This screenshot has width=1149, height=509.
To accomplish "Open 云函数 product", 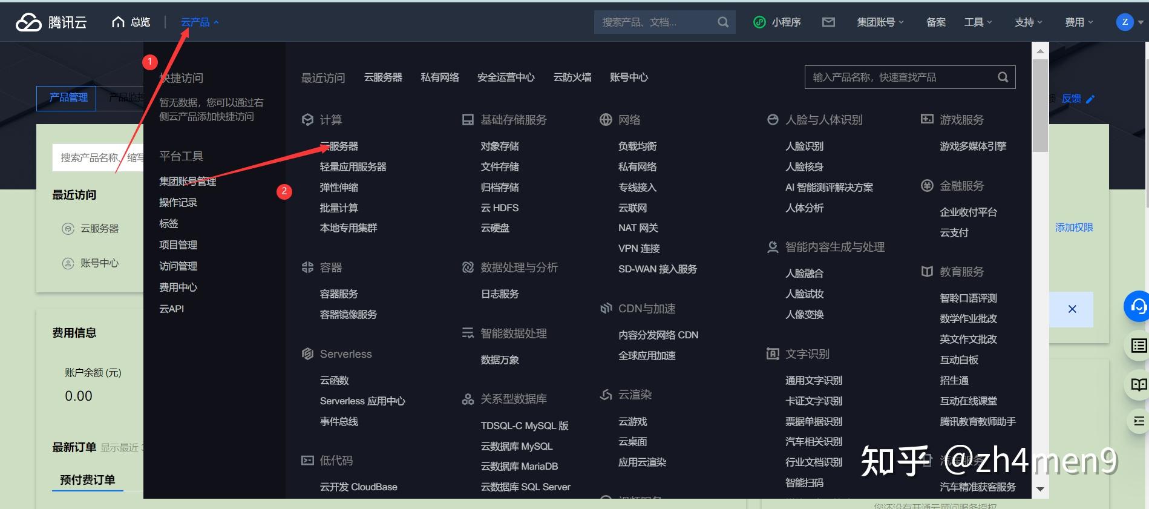I will pos(334,381).
